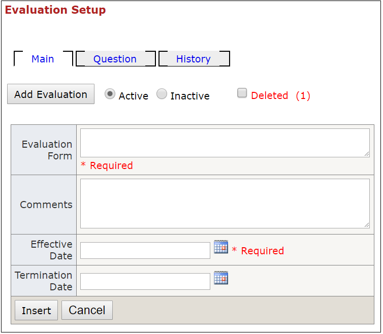The height and width of the screenshot is (334, 383).
Task: Click Required note under Evaluation Form
Action: point(107,165)
